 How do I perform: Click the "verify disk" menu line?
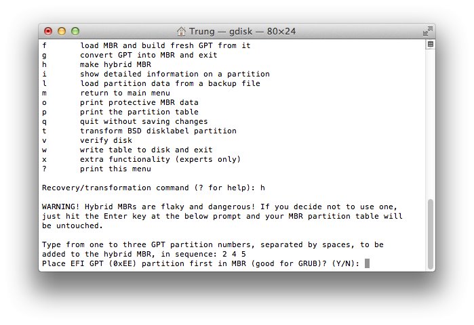point(106,140)
